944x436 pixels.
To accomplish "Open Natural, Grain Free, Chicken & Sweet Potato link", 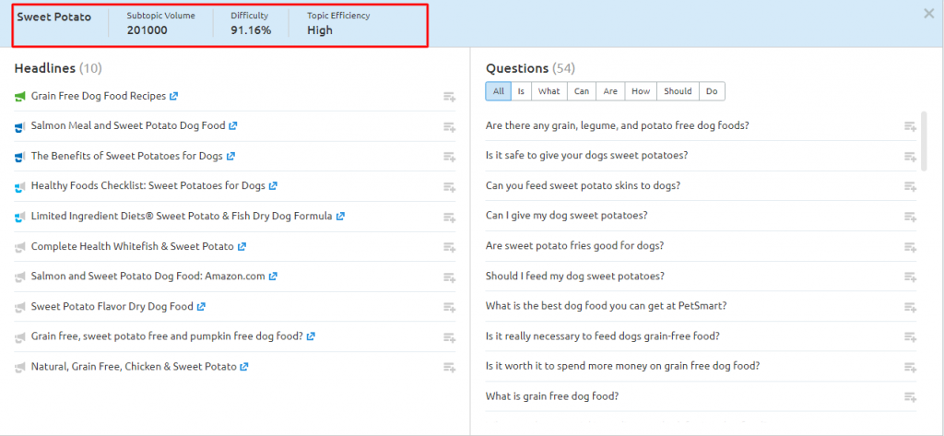I will [134, 367].
